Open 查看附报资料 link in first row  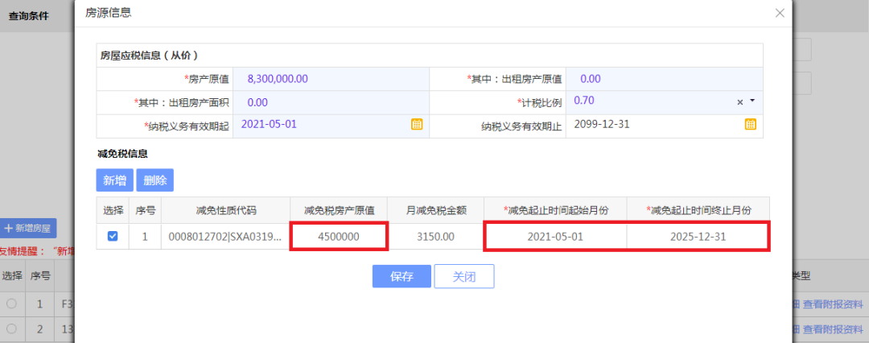833,304
